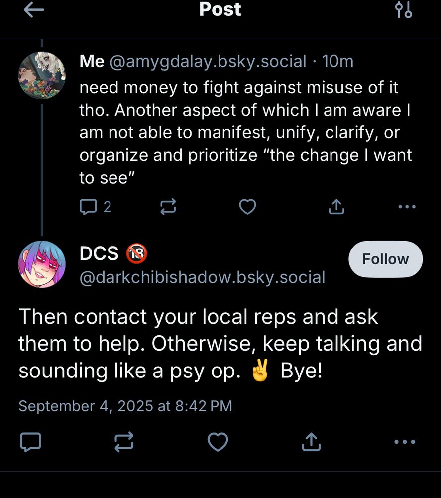This screenshot has height=498, width=441.
Task: Follow DCS account
Action: click(385, 259)
